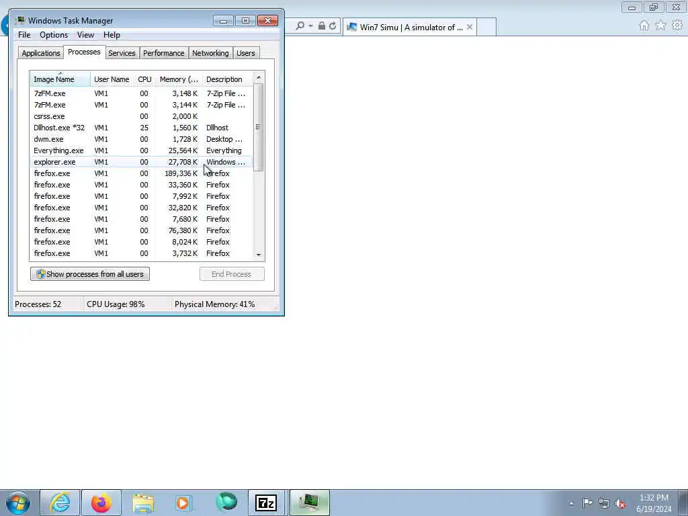Viewport: 688px width, 516px height.
Task: Select firefox.exe using 7,992 K
Action: point(141,196)
